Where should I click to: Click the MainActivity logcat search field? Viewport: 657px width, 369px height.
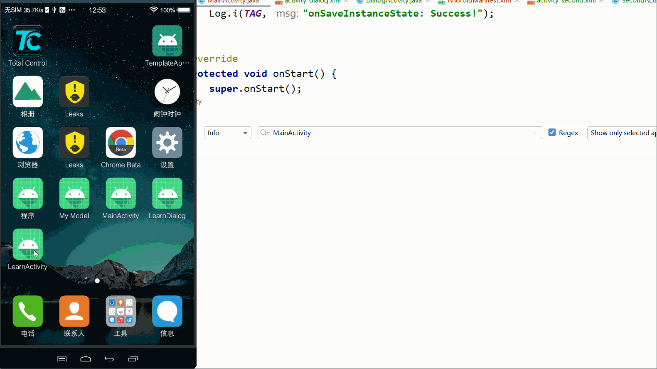399,133
